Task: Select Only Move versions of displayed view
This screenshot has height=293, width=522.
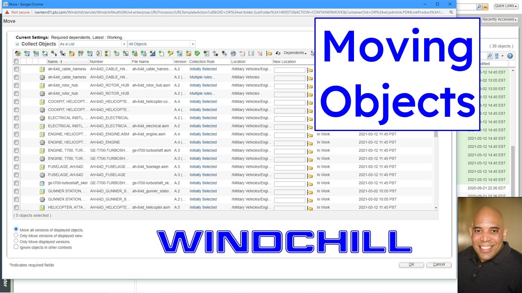Action: (16, 235)
